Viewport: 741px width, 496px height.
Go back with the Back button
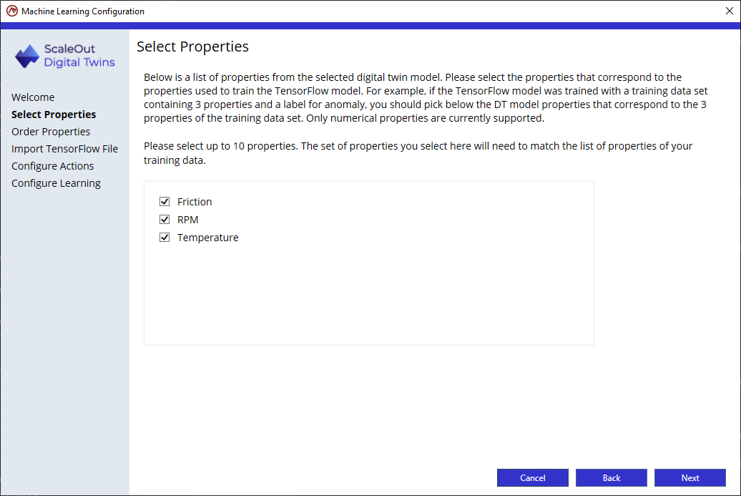coord(611,477)
